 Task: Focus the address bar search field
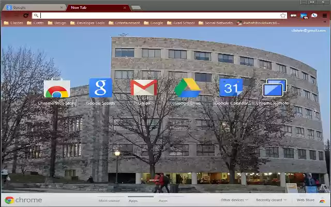click(x=160, y=16)
